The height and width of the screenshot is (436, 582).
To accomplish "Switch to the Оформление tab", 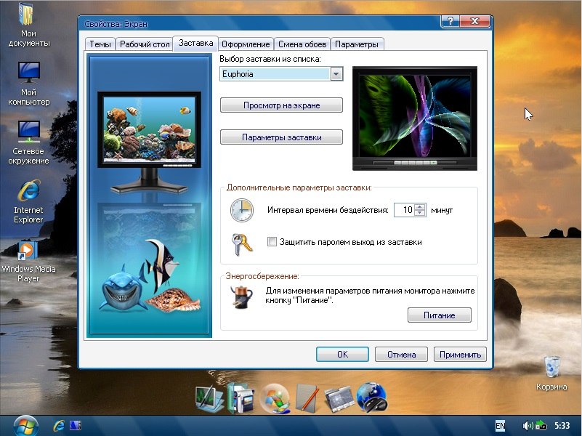I will pos(246,44).
